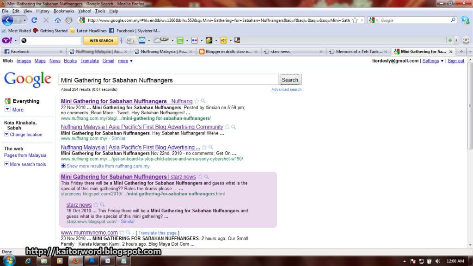Open the Amazon icon on Yahoo toolbar
The width and height of the screenshot is (473, 266).
click(237, 40)
